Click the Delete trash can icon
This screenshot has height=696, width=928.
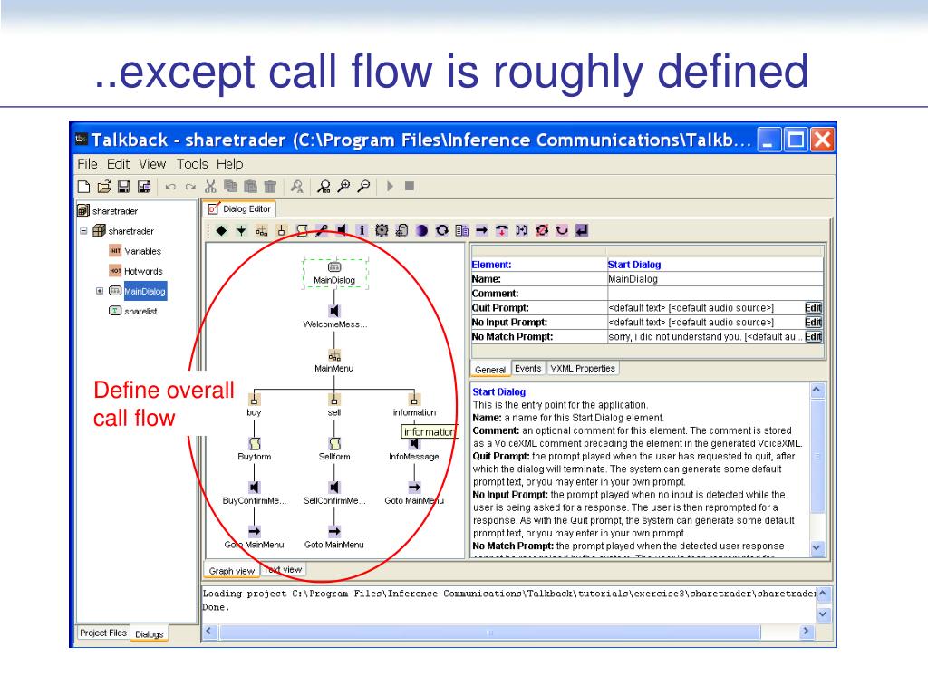pyautogui.click(x=270, y=187)
